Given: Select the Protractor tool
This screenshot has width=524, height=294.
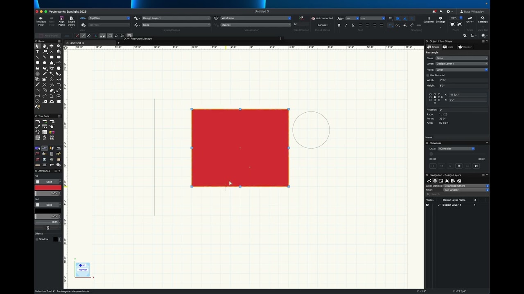Looking at the screenshot, I should point(52,101).
